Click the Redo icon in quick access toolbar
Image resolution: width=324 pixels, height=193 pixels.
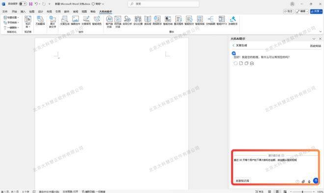point(44,4)
